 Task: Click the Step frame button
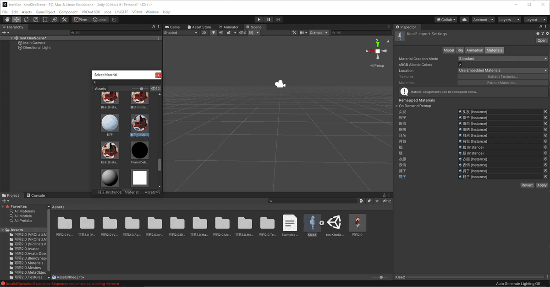click(x=278, y=20)
